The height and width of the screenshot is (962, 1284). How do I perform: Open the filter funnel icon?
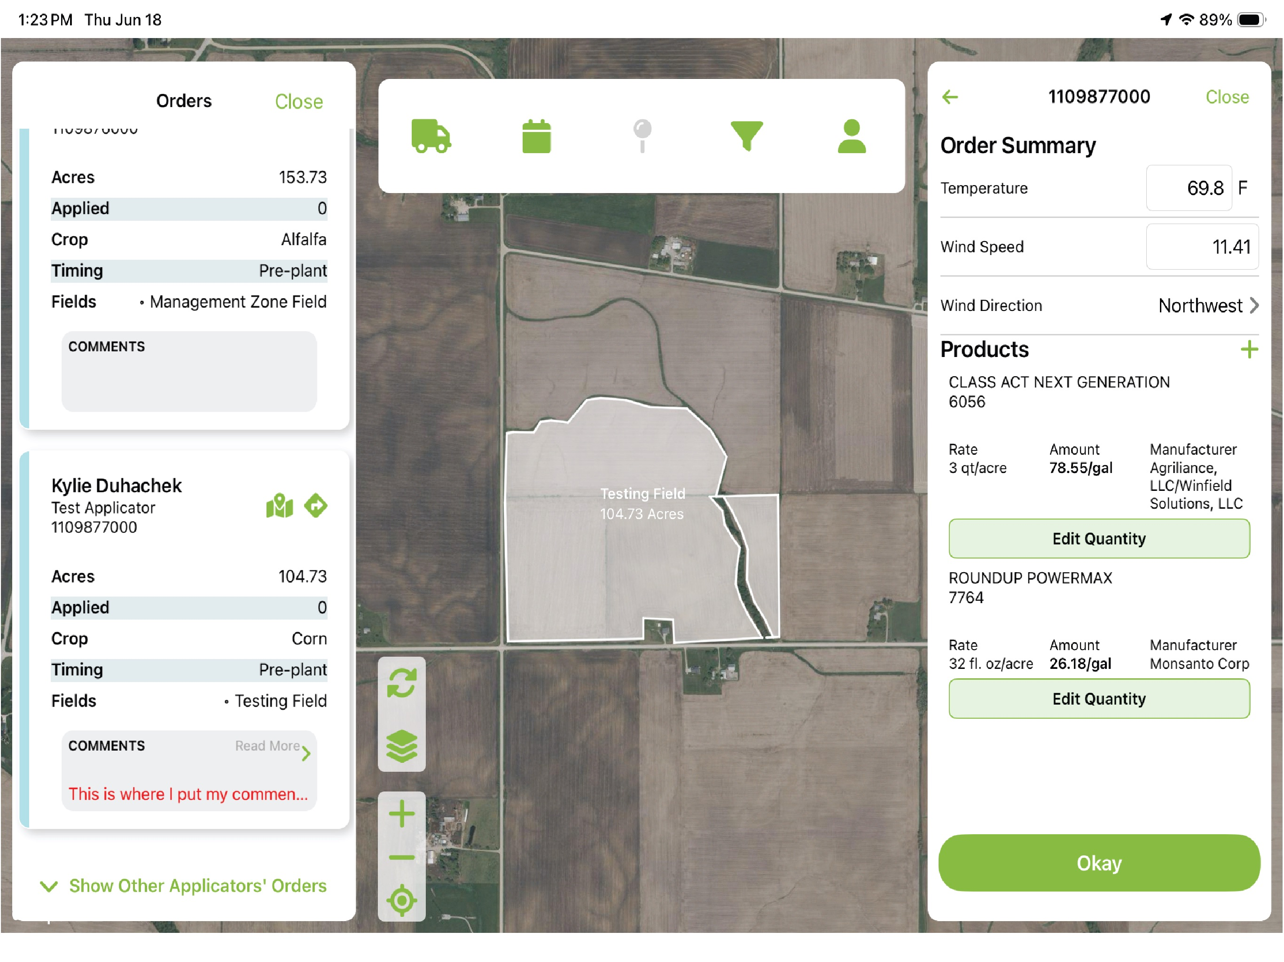tap(746, 136)
